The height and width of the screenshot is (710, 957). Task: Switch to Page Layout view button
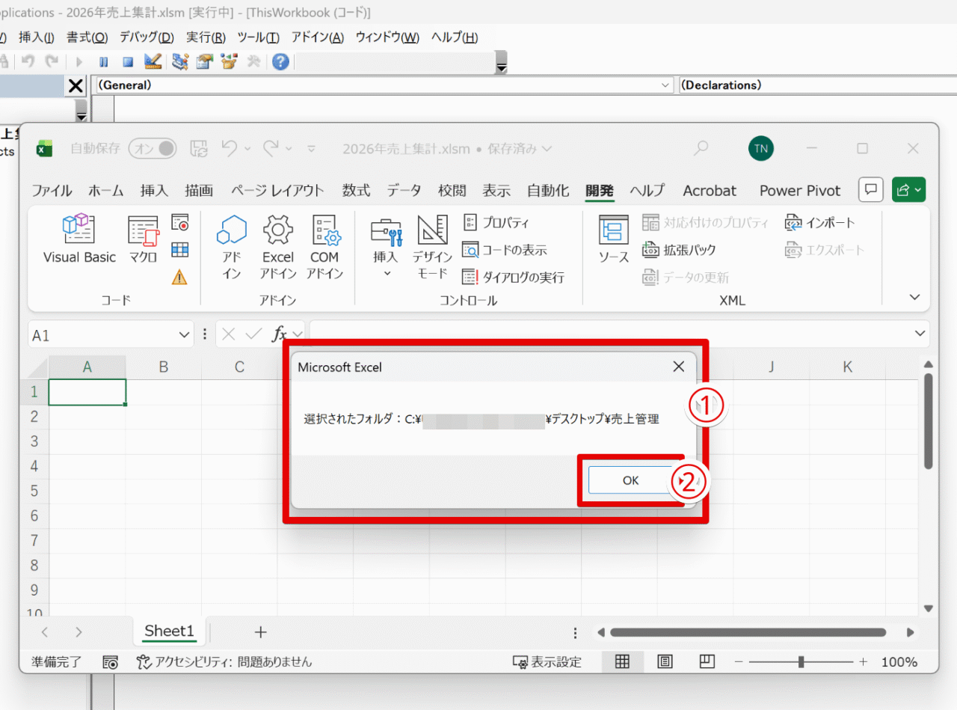[665, 662]
